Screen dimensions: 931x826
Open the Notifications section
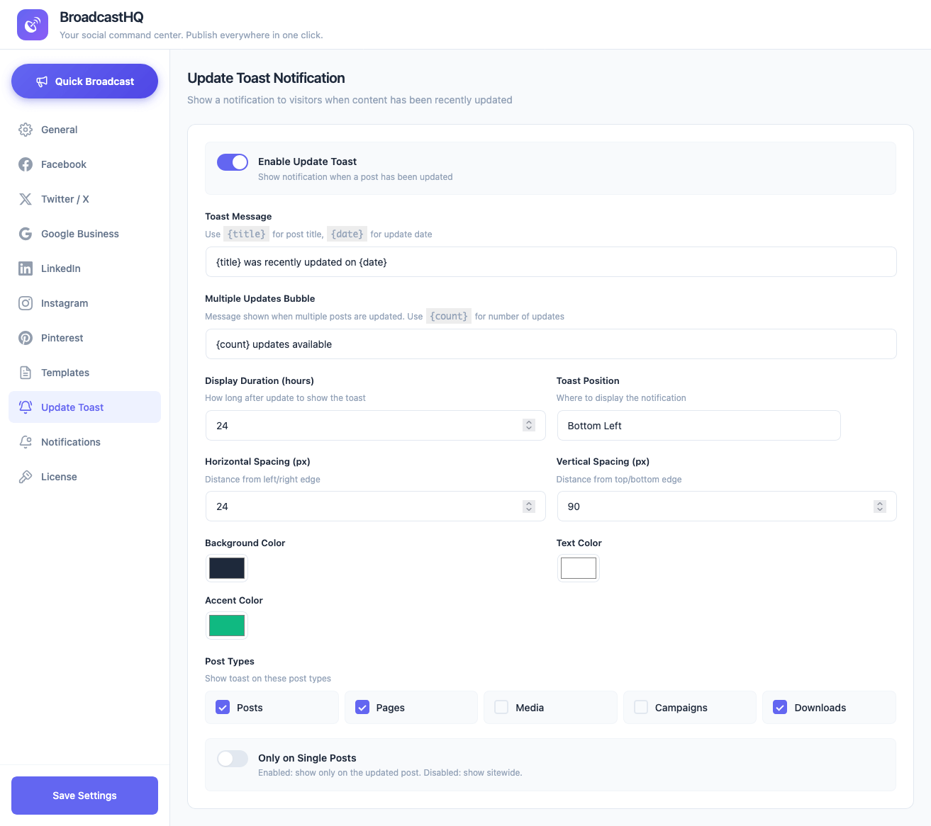(x=71, y=442)
